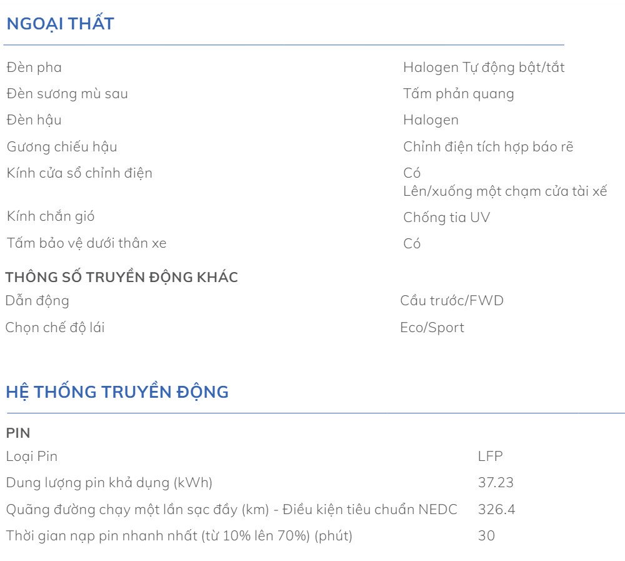Click Lên/xuống một chạm cửa tài xế text

click(x=505, y=191)
